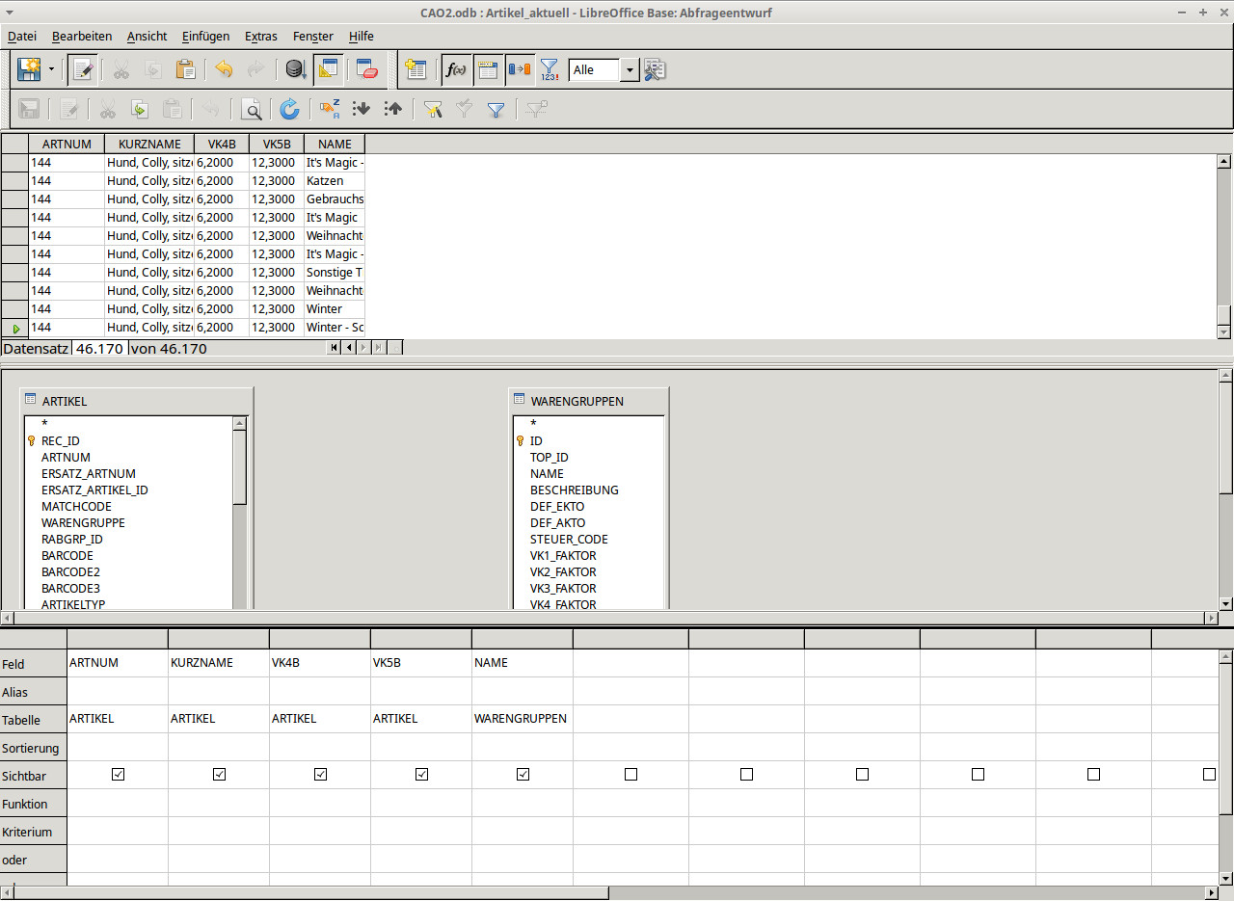Open the Query Properties icon
1234x901 pixels.
coord(656,69)
